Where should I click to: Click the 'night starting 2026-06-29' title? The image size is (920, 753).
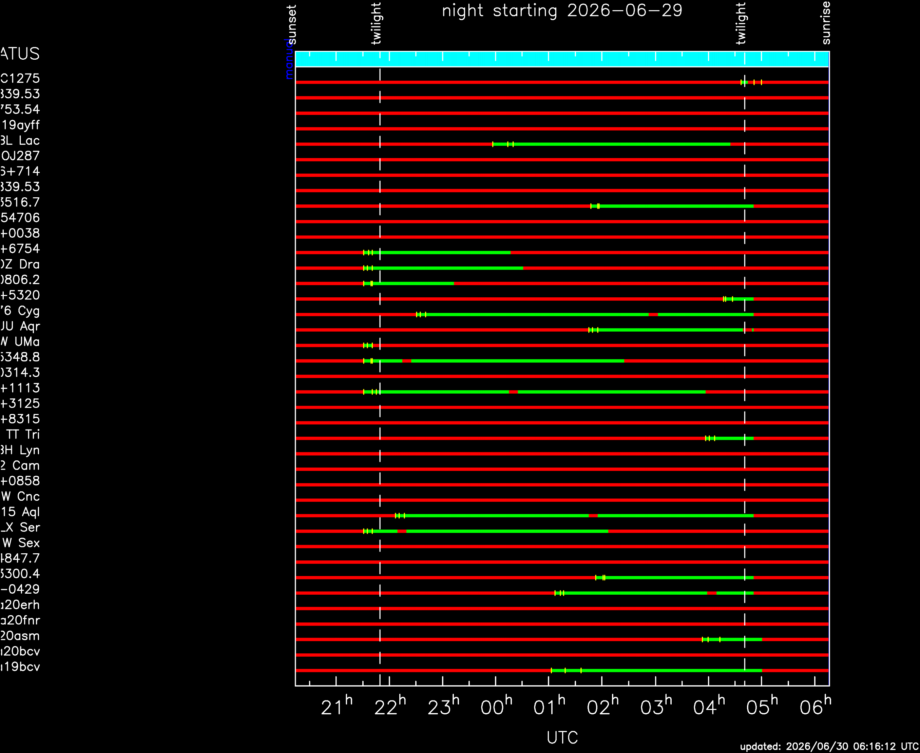[x=562, y=11]
